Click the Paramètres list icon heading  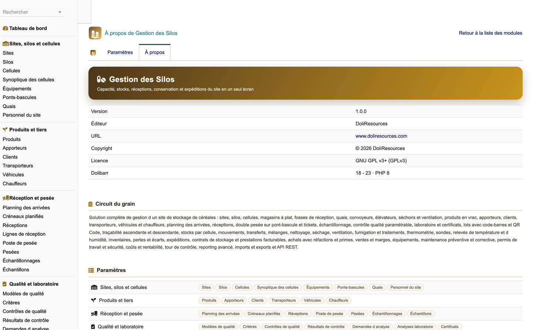[x=91, y=270]
